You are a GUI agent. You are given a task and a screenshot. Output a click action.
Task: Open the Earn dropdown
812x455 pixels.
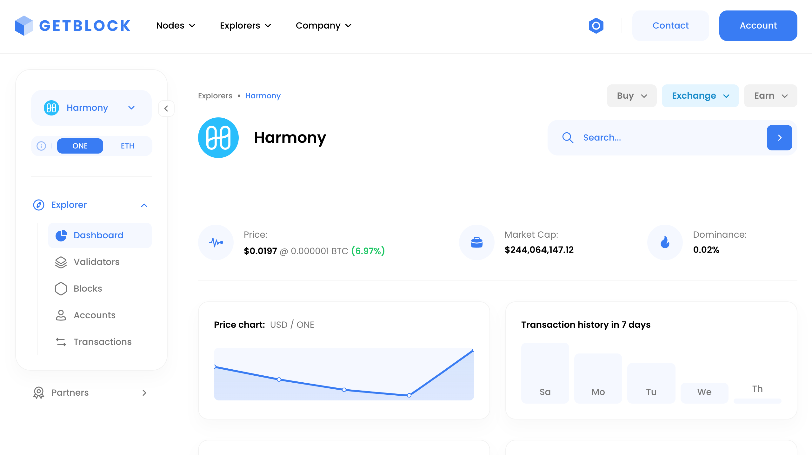click(770, 96)
